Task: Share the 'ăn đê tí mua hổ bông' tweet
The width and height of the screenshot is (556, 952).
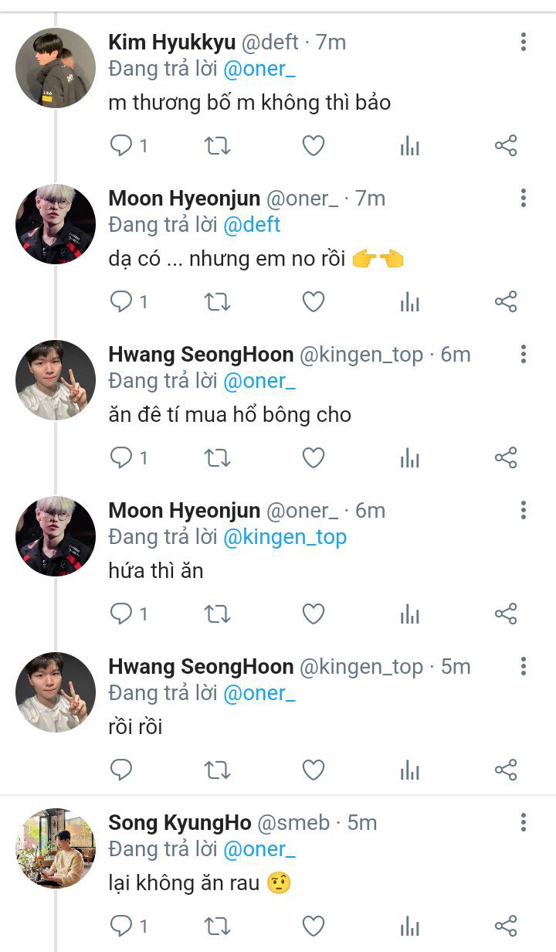Action: [x=505, y=457]
